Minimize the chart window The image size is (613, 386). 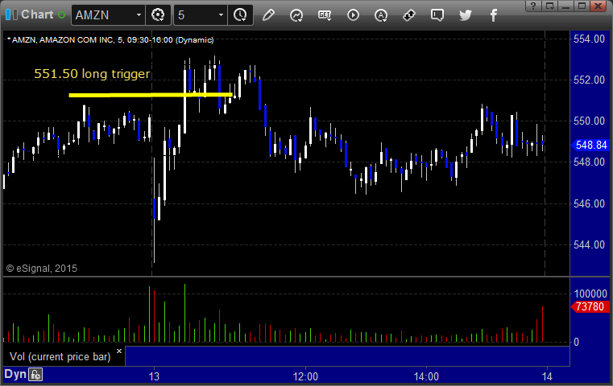[x=565, y=6]
